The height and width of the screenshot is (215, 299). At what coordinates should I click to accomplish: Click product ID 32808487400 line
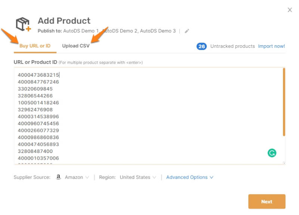[35, 151]
